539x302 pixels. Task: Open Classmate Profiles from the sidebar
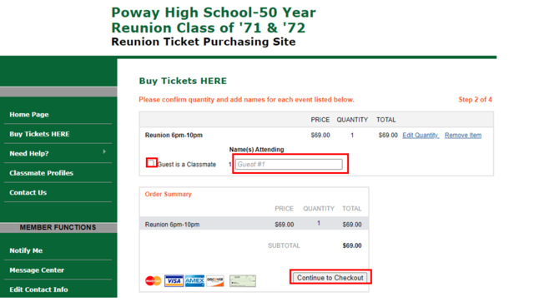coord(41,173)
